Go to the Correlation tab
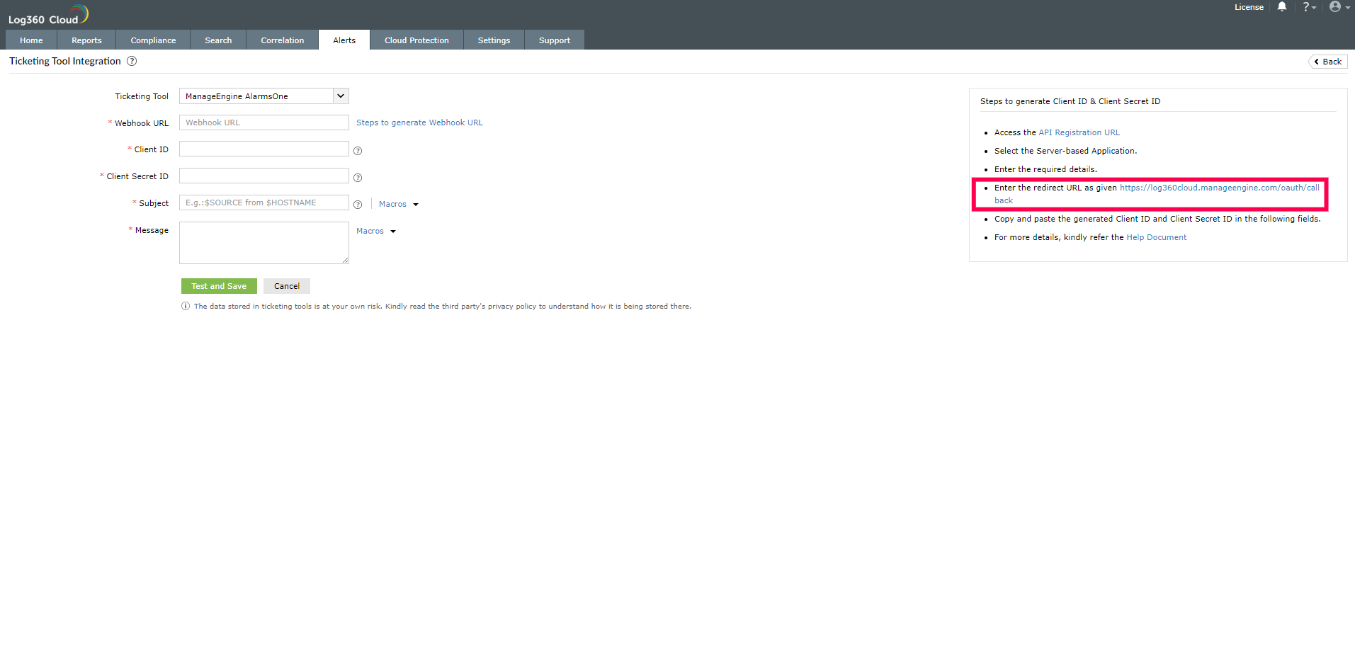The image size is (1355, 650). (x=282, y=40)
